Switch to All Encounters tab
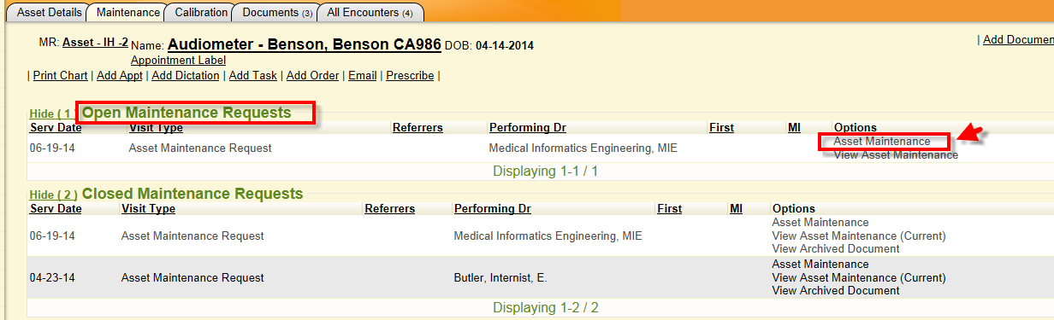 click(x=370, y=13)
